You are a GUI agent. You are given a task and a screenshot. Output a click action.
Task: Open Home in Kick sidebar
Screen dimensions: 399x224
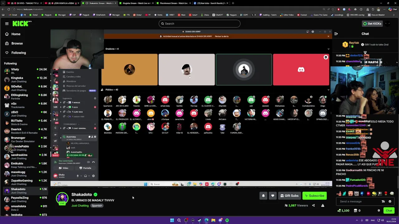pos(16,34)
